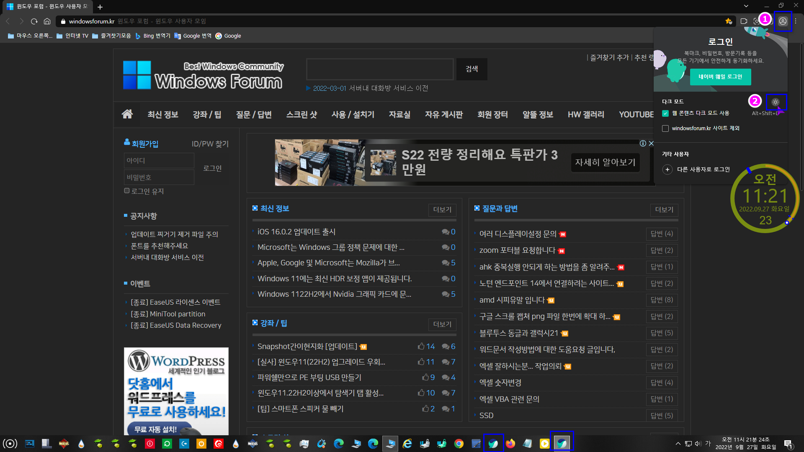Click the 로그인 button beside password field
The height and width of the screenshot is (452, 804).
click(212, 168)
